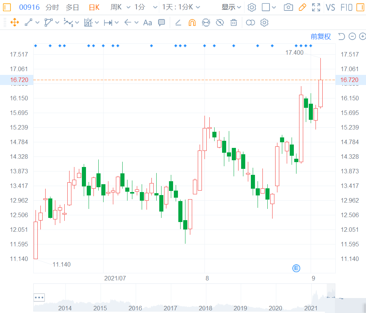Open the text annotation Aa tool
Image resolution: width=366 pixels, height=313 pixels.
pos(148,23)
